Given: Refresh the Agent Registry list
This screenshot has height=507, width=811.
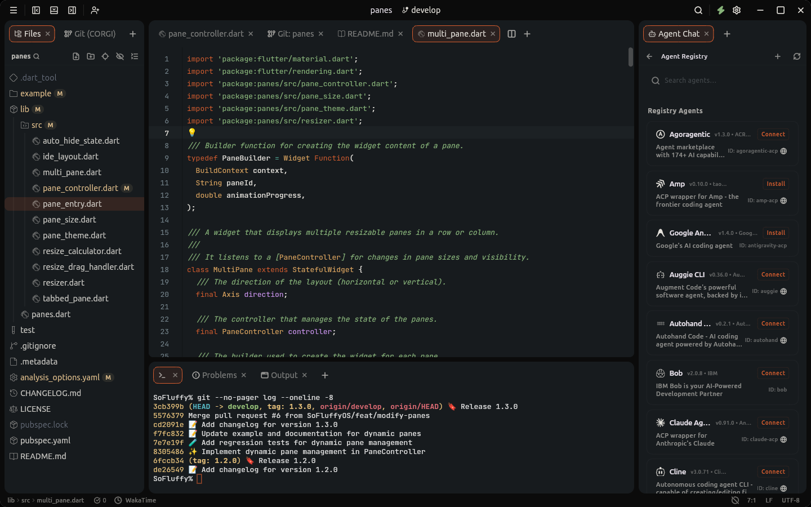Looking at the screenshot, I should tap(797, 56).
